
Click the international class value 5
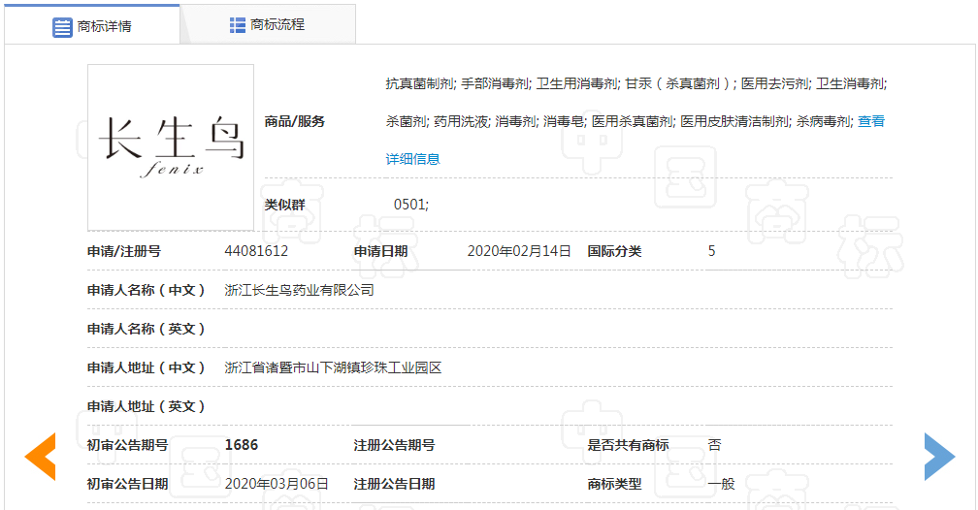point(712,251)
